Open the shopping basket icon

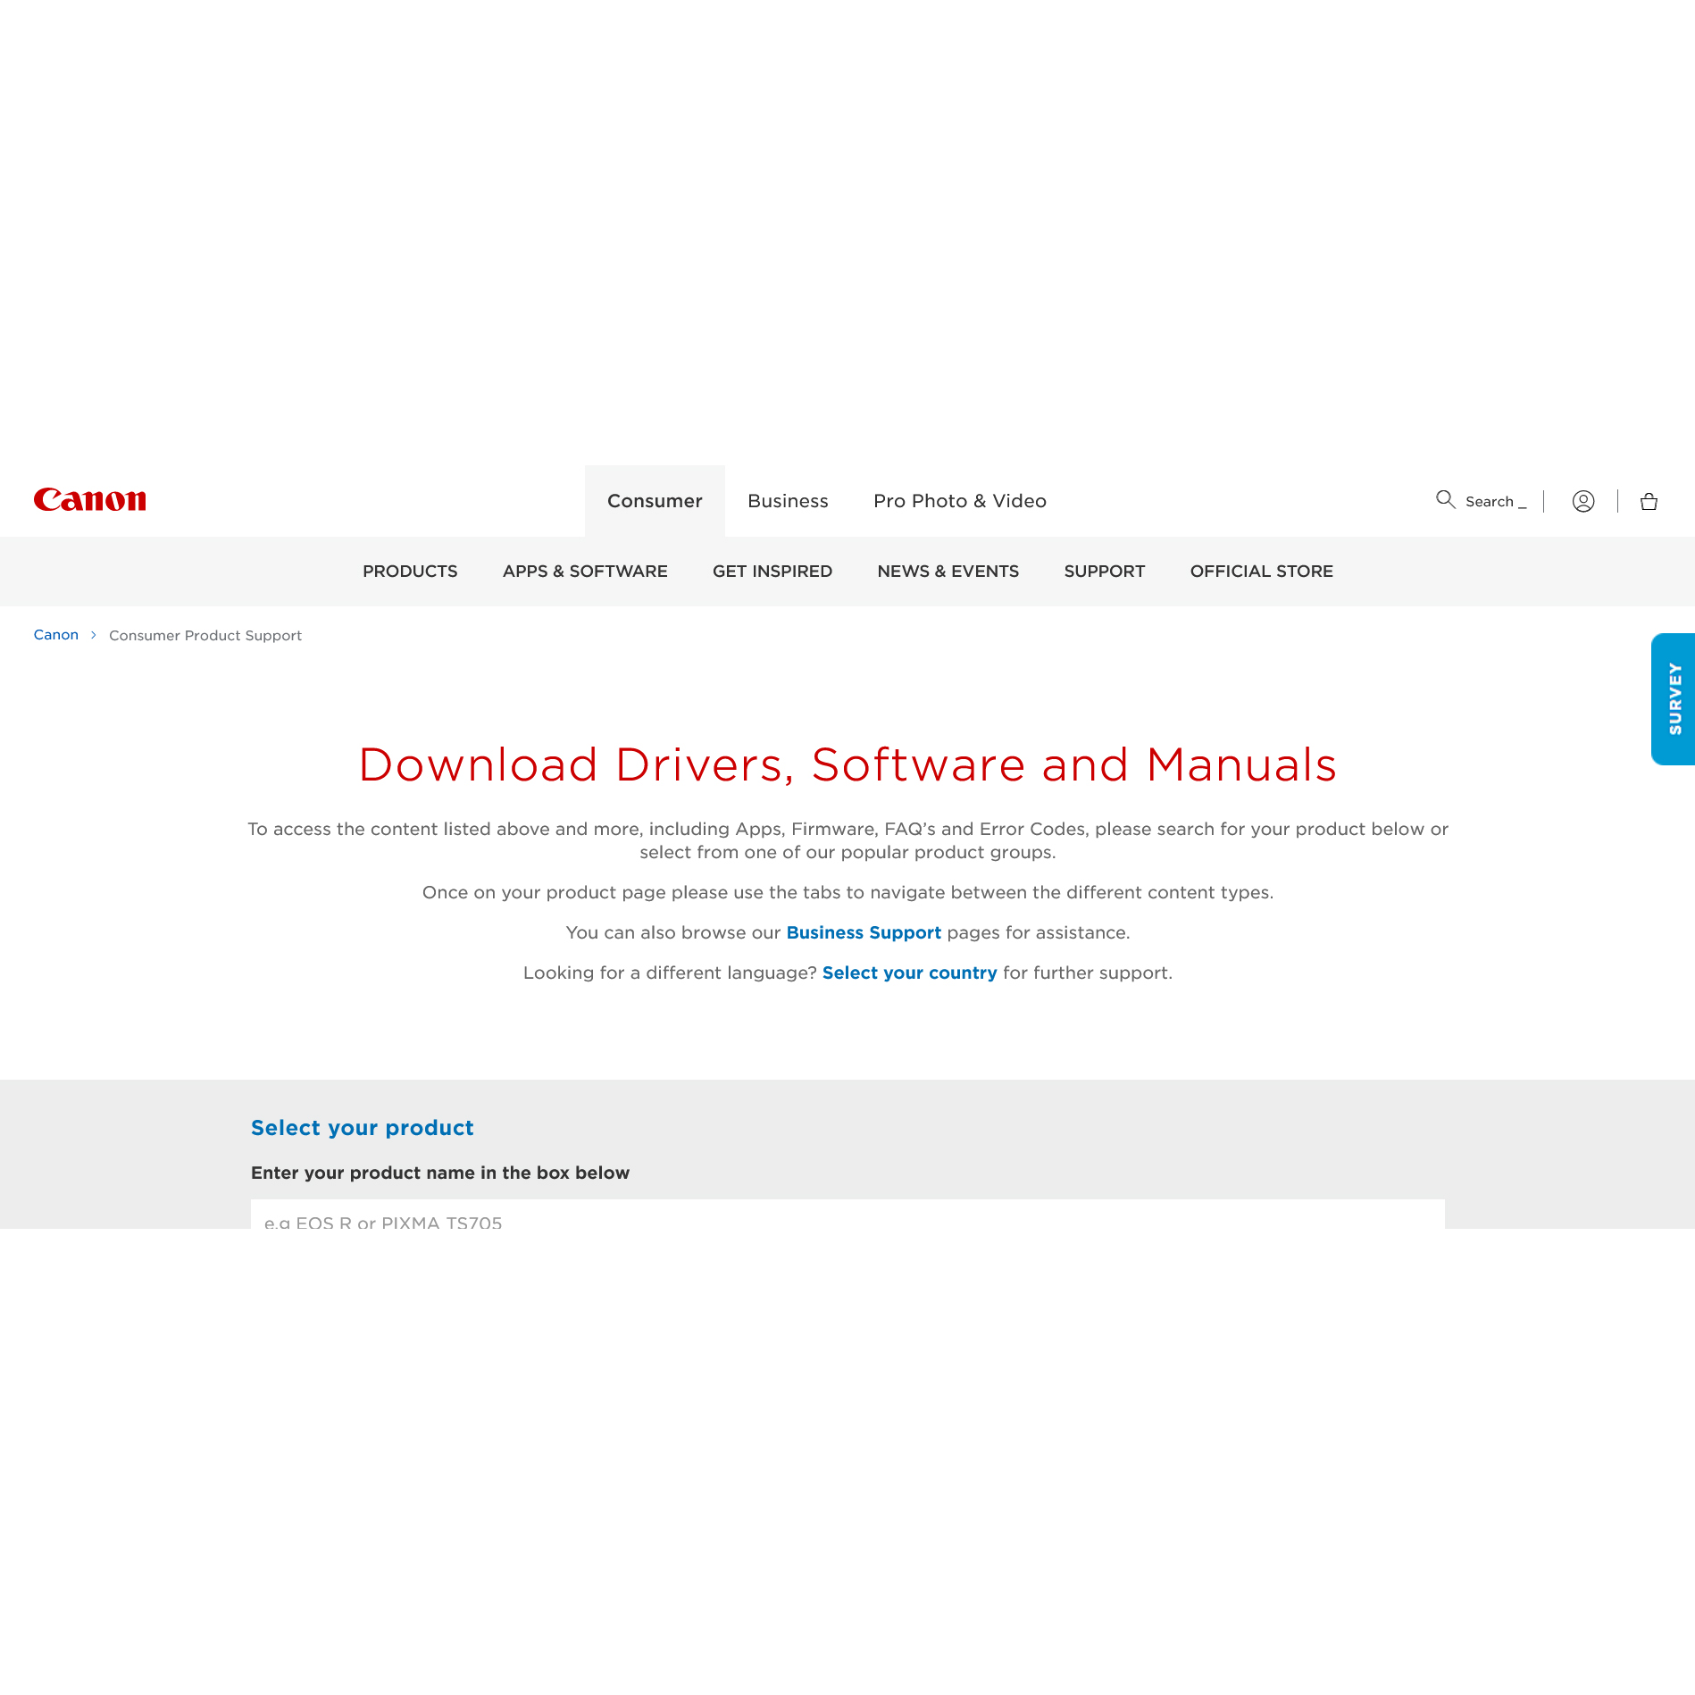tap(1649, 501)
